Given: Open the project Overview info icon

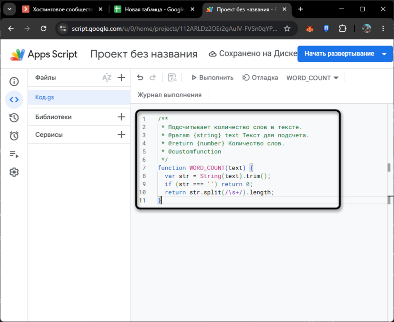Looking at the screenshot, I should click(x=14, y=81).
